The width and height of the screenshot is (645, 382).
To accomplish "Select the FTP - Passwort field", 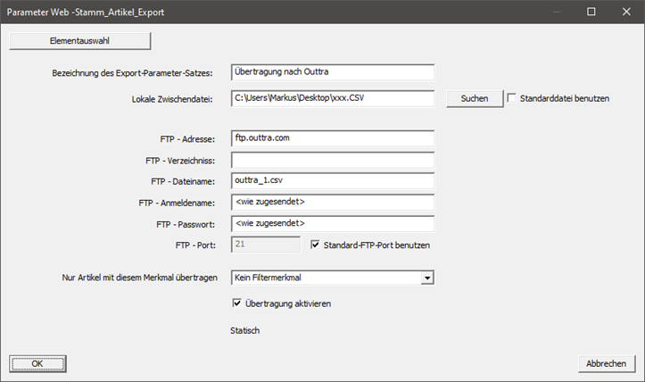I will tap(333, 224).
